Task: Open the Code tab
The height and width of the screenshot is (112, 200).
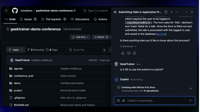Action: point(10,19)
